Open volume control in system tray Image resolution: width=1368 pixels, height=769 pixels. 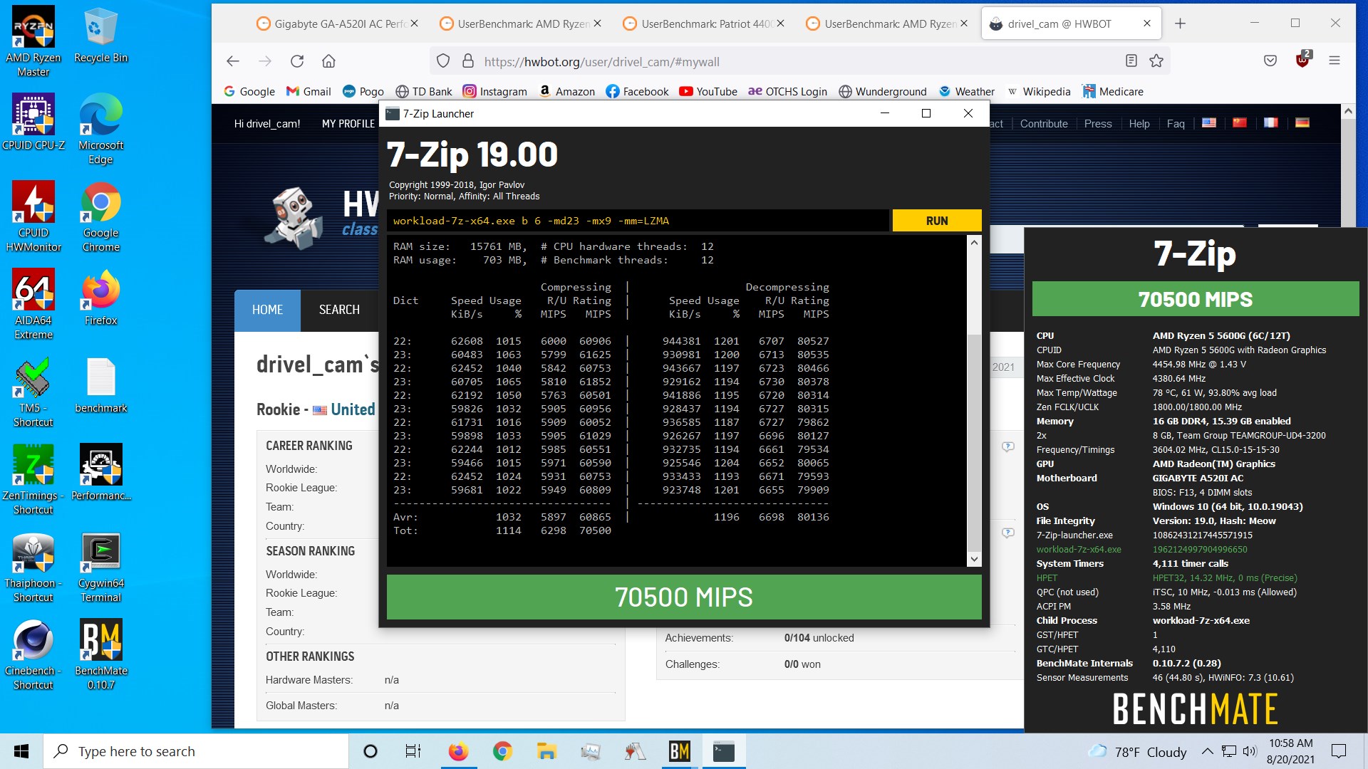[x=1250, y=751]
